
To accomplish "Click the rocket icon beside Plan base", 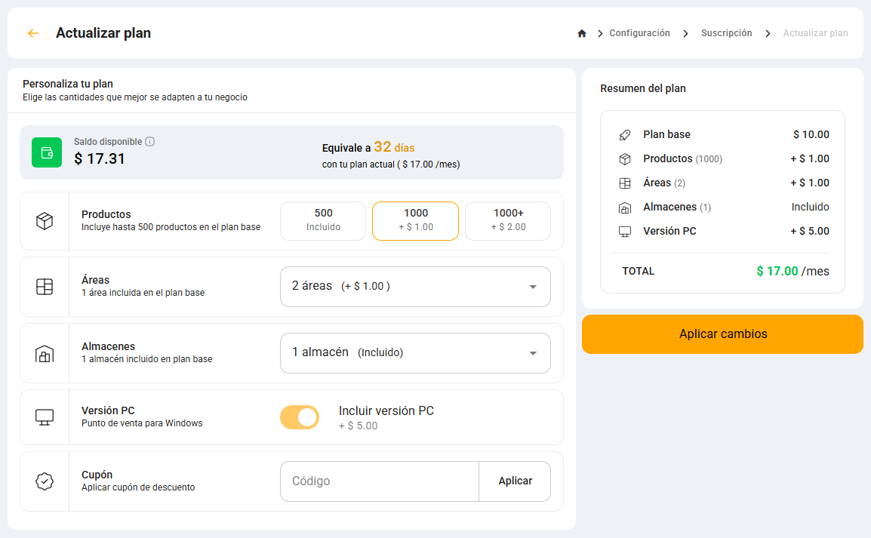I will [x=625, y=135].
